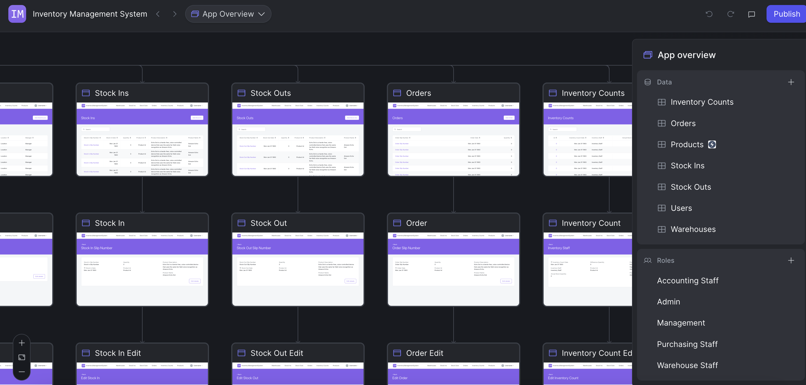Click the redo arrow icon
This screenshot has width=806, height=385.
tap(730, 14)
